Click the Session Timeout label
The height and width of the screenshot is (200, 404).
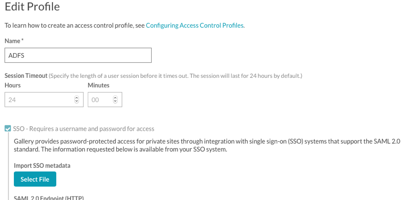click(26, 76)
